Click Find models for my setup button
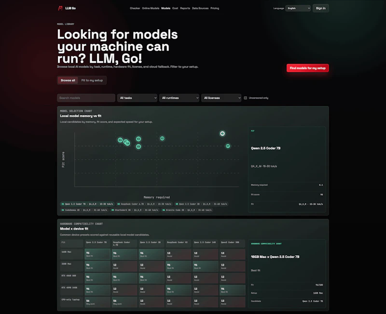Image resolution: width=386 pixels, height=314 pixels. pos(307,68)
